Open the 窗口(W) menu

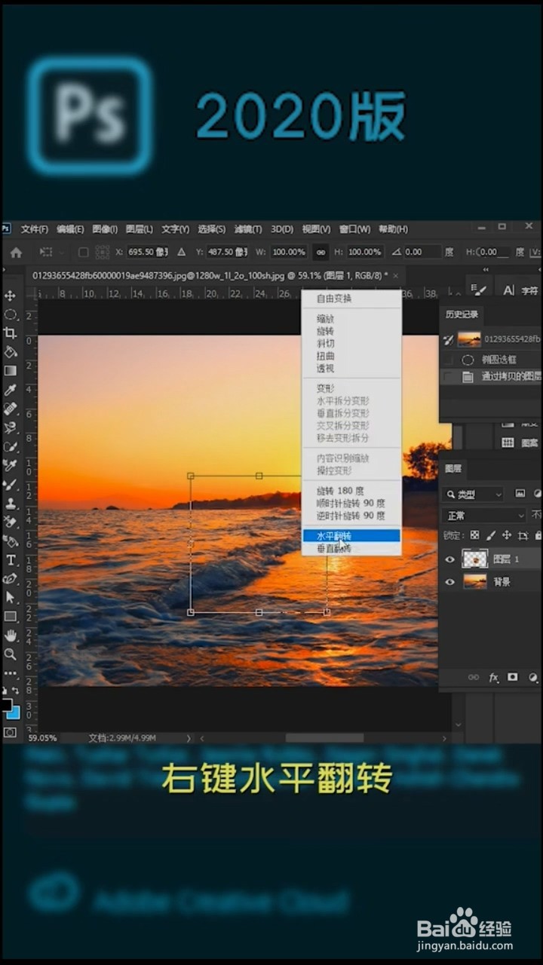(354, 229)
